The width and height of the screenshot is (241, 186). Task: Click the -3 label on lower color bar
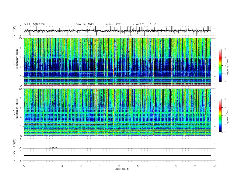pyautogui.click(x=224, y=99)
